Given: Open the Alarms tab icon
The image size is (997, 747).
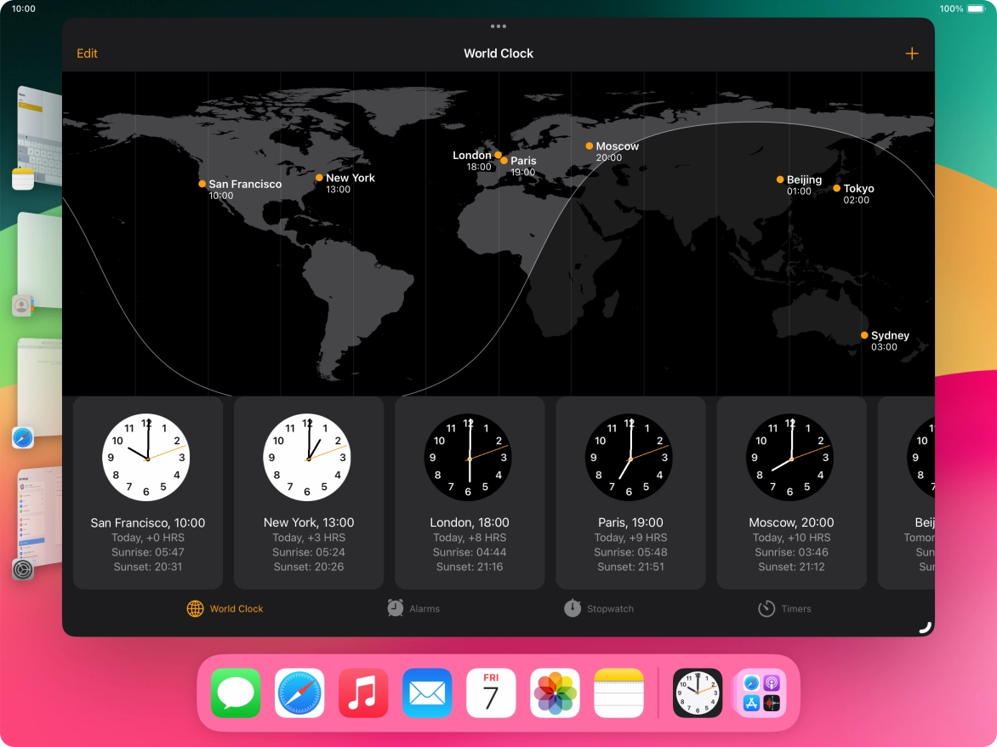Looking at the screenshot, I should [395, 608].
